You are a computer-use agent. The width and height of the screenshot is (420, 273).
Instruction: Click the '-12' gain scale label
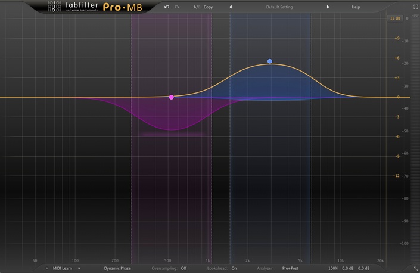(x=396, y=176)
